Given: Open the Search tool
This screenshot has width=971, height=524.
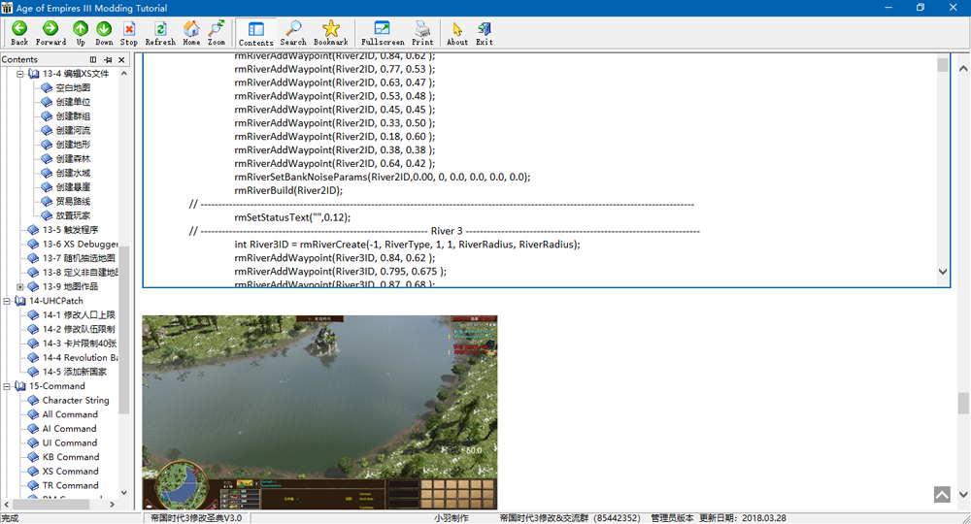Looking at the screenshot, I should 293,33.
